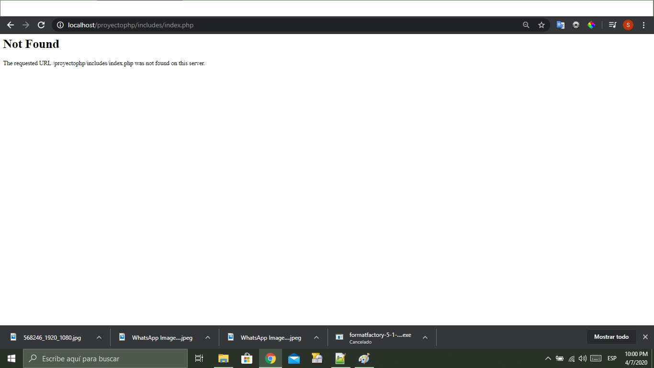Open the Wi-Fi network tray icon
The width and height of the screenshot is (654, 368).
[572, 358]
